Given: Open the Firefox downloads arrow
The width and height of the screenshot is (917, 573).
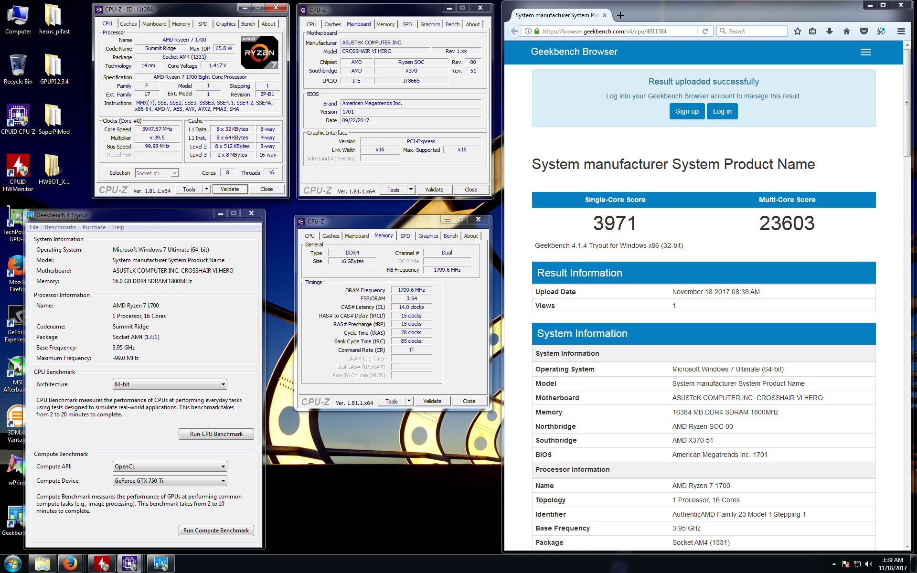Looking at the screenshot, I should tap(830, 31).
